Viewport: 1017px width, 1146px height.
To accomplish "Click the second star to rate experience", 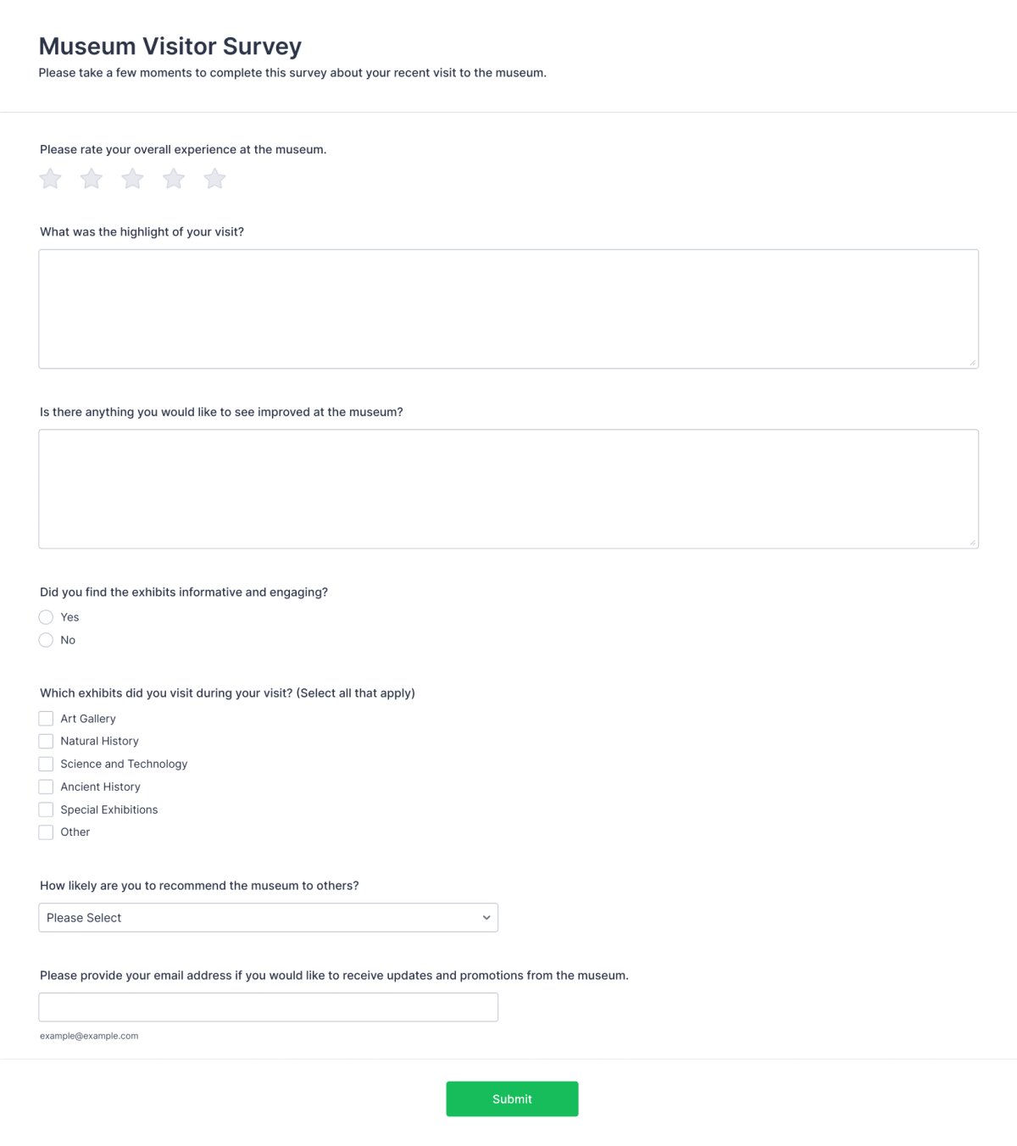I will (x=91, y=179).
